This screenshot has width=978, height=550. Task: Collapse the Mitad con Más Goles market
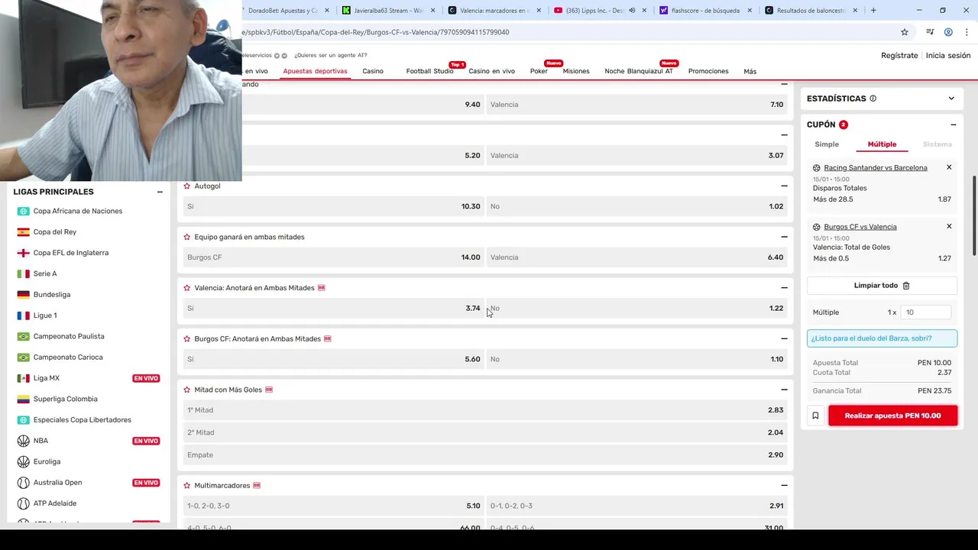click(x=784, y=390)
